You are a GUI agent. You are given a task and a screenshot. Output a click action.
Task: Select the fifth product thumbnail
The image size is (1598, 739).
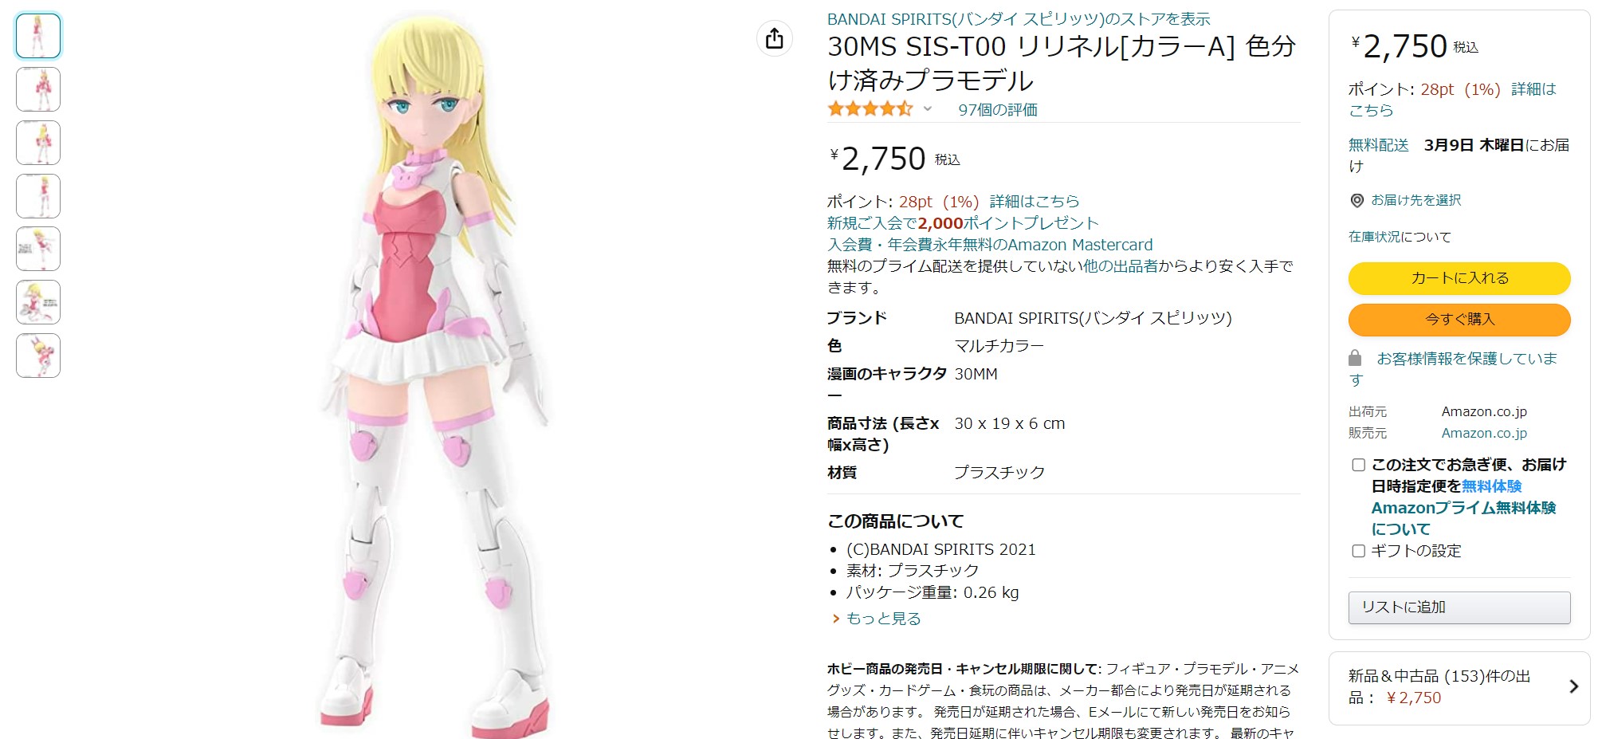click(38, 249)
